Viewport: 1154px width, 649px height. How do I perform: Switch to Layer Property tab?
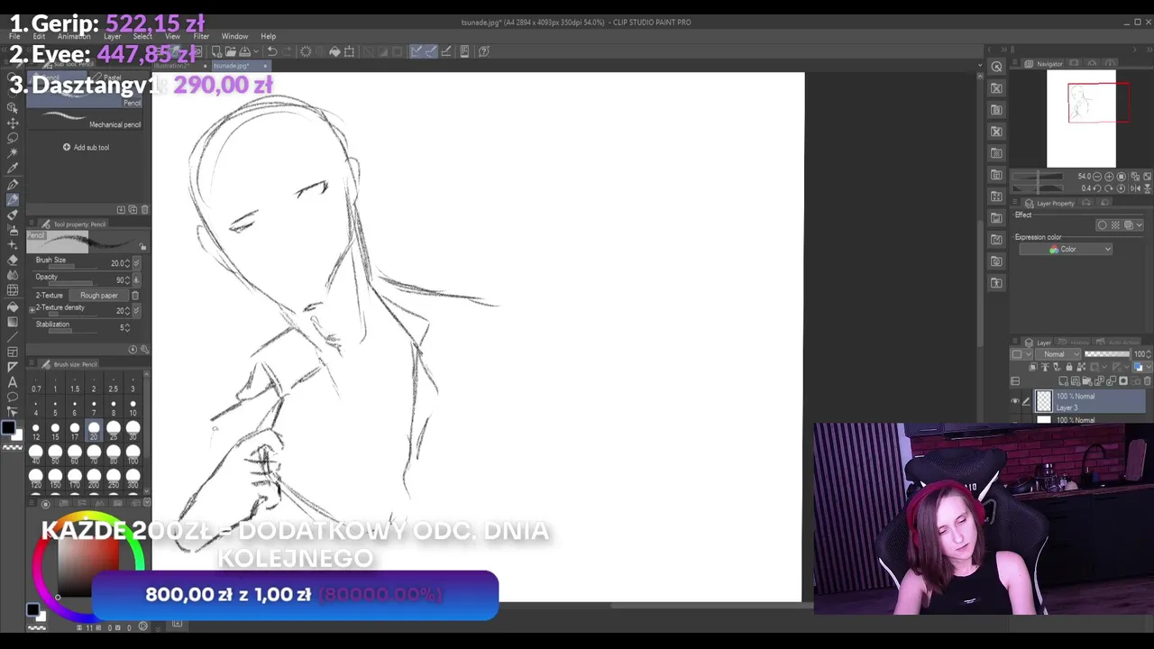point(1050,204)
